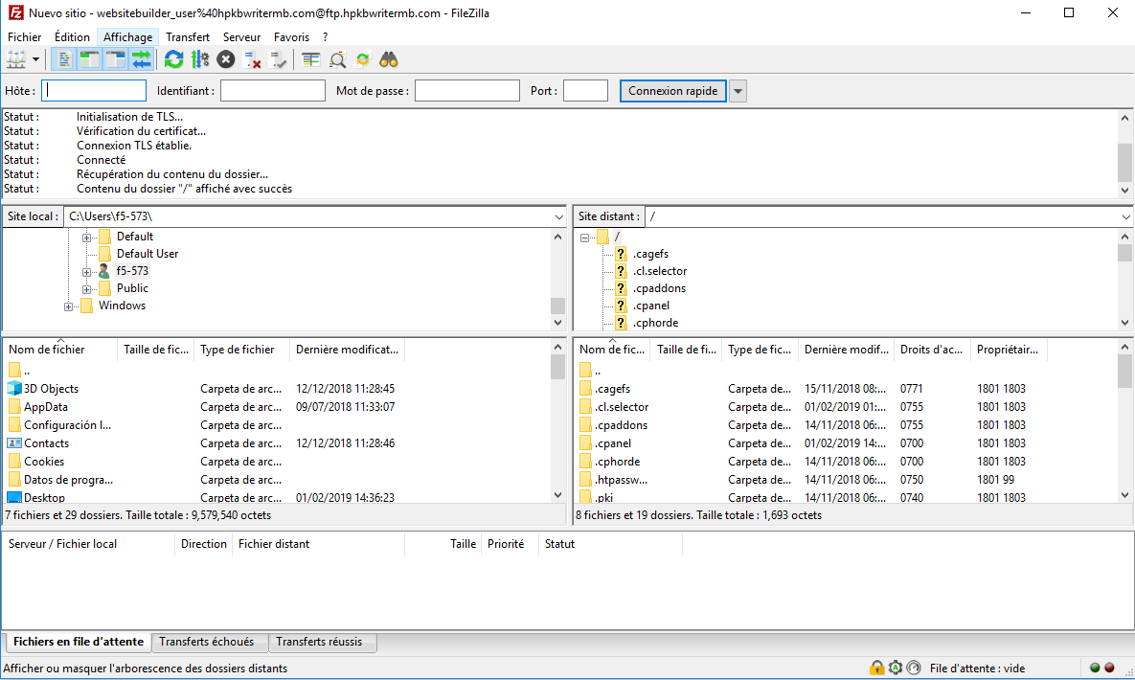Viewport: 1135px width, 680px height.
Task: Focus the Port input field
Action: coord(585,91)
